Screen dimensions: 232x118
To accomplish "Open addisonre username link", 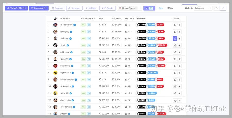I will tap(65, 52).
